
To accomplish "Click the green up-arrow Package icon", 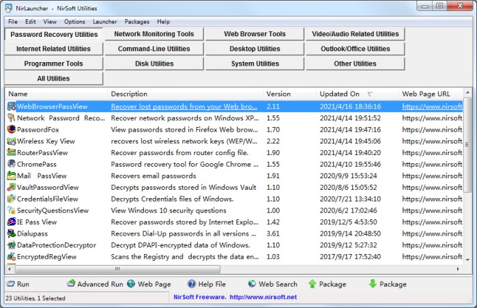I will pos(312,284).
